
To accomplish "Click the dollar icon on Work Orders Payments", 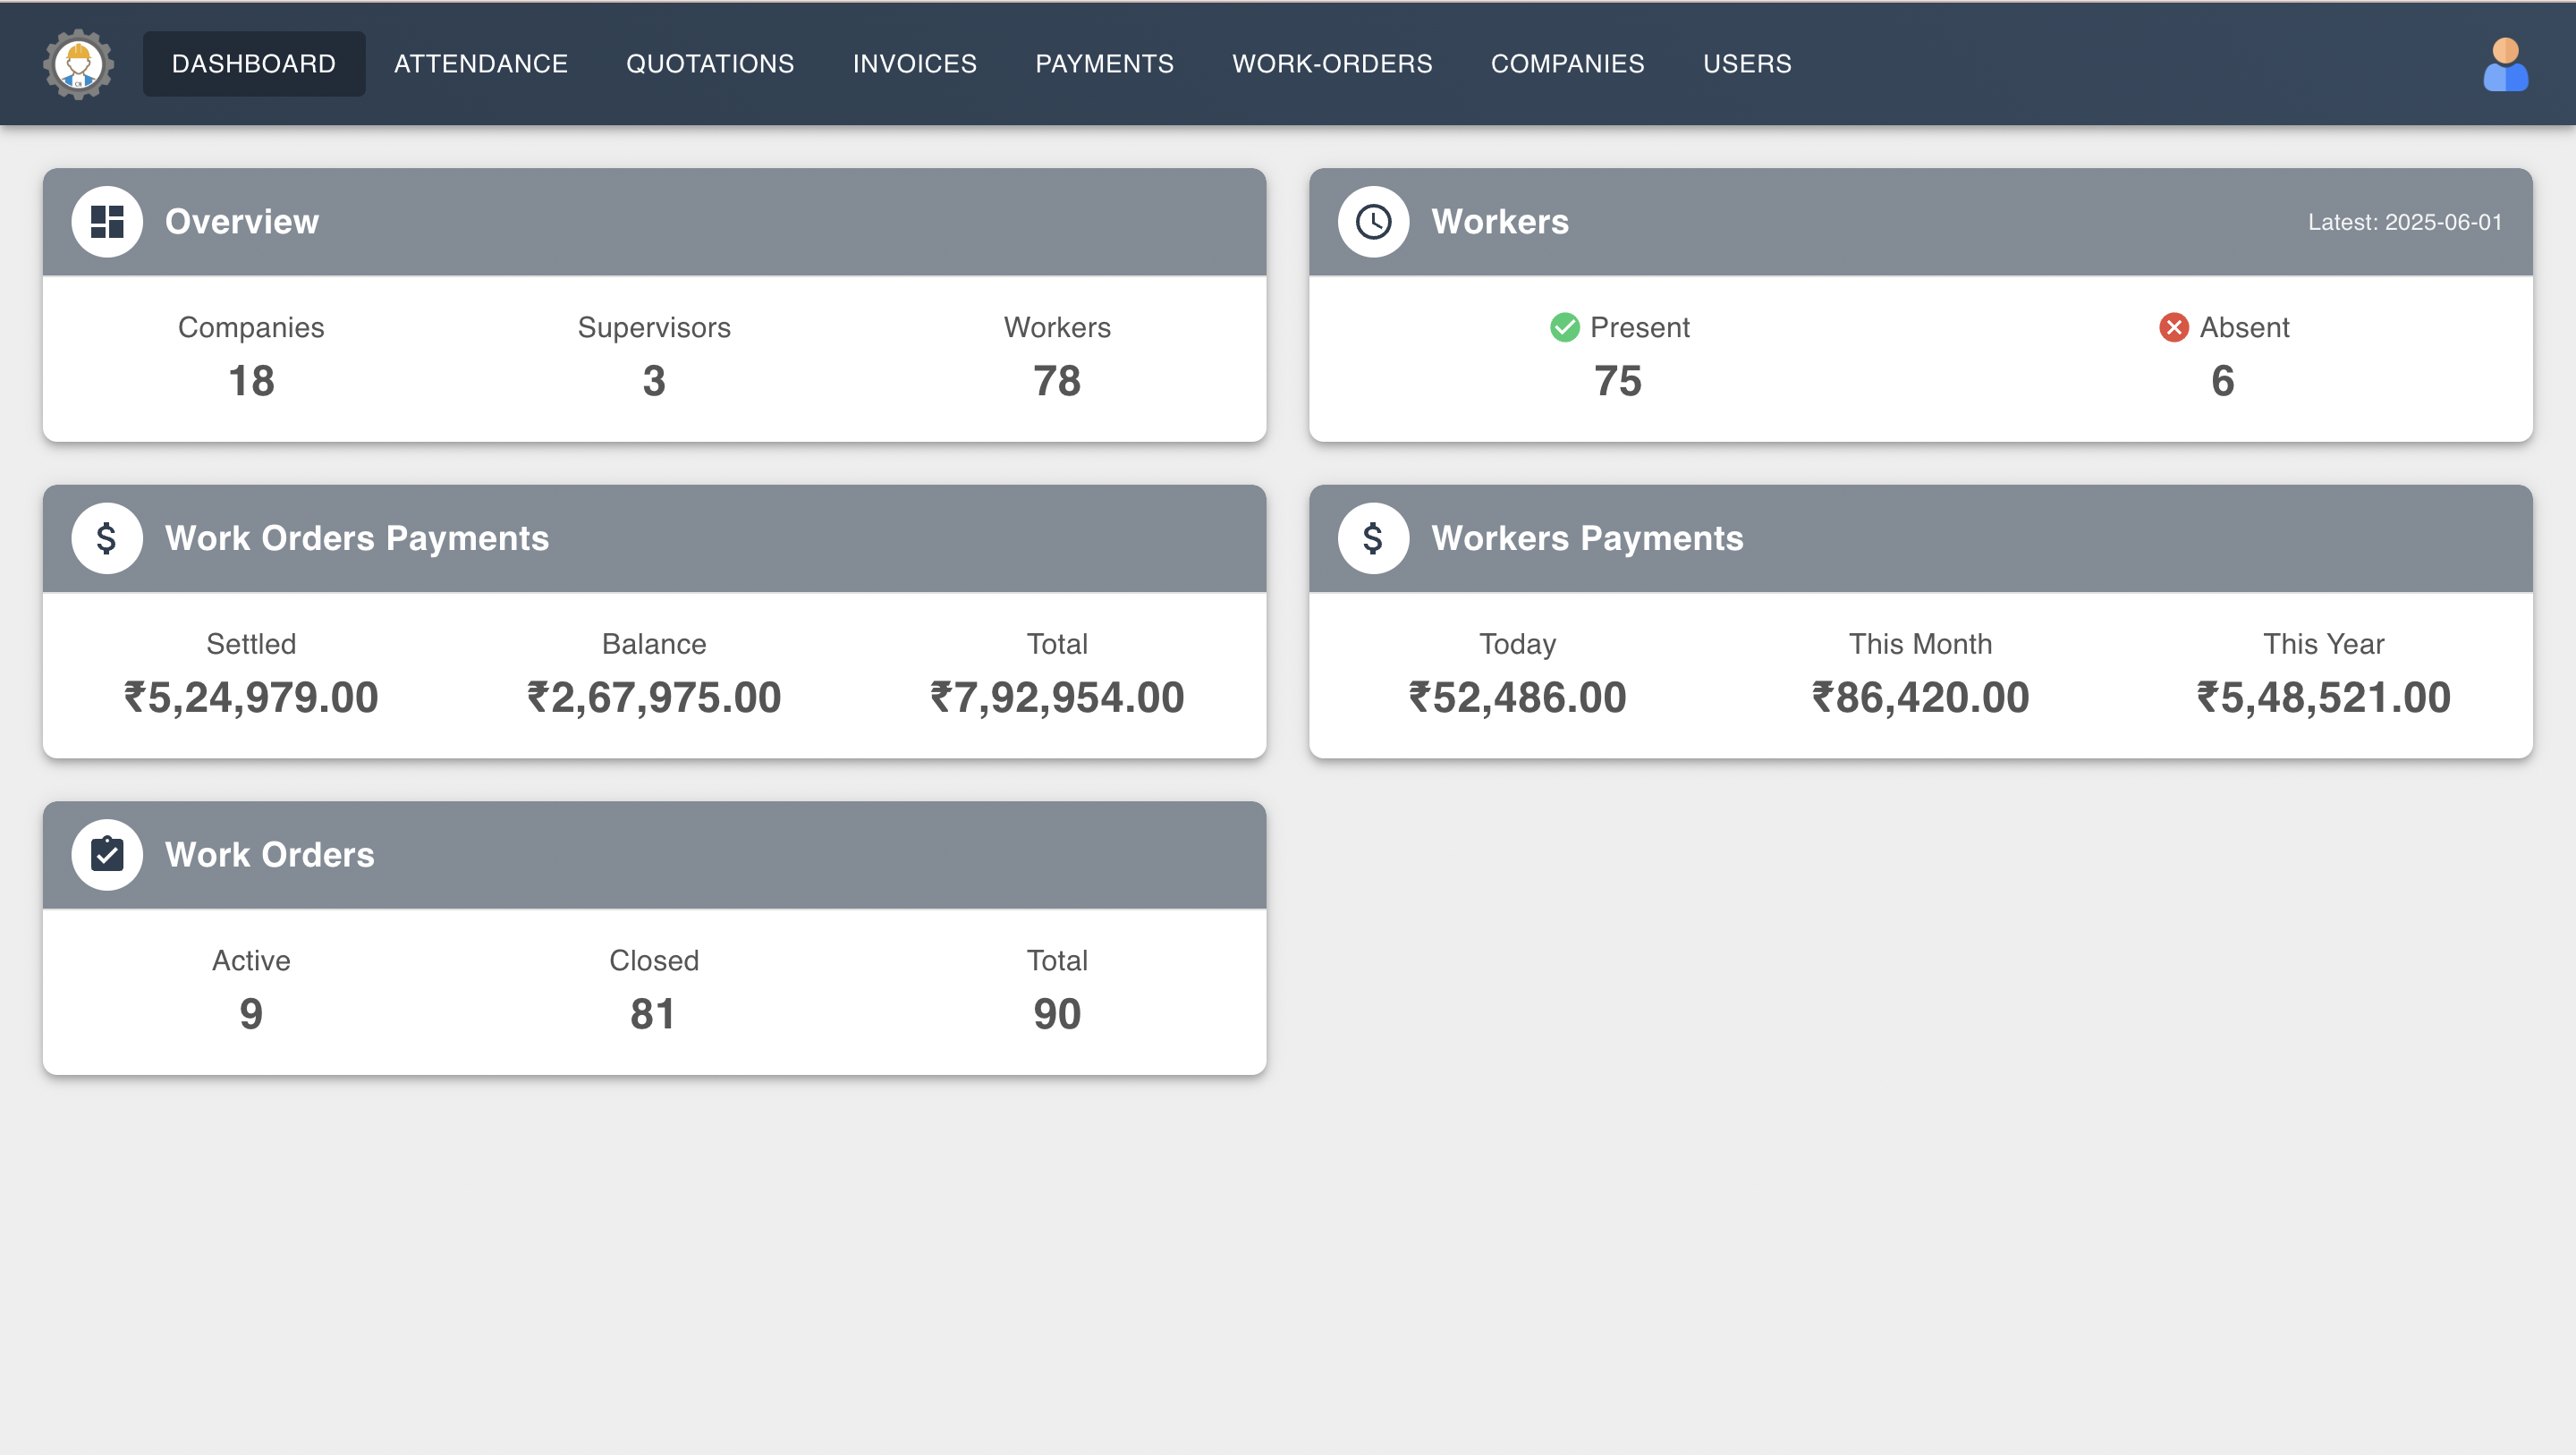I will [x=106, y=537].
